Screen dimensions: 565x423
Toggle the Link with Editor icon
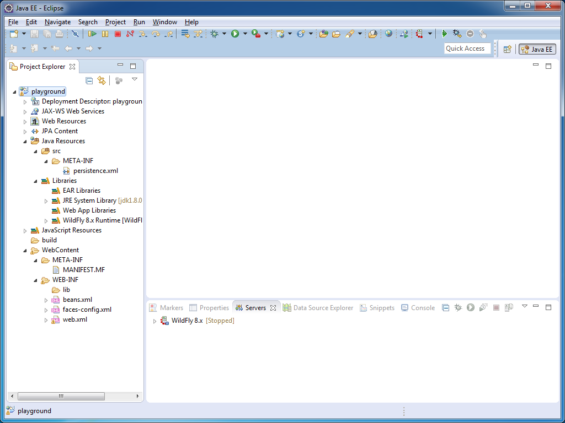coord(102,80)
